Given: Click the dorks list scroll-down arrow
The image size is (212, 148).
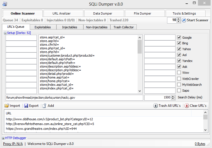Looking at the screenshot, I should click(140, 91).
